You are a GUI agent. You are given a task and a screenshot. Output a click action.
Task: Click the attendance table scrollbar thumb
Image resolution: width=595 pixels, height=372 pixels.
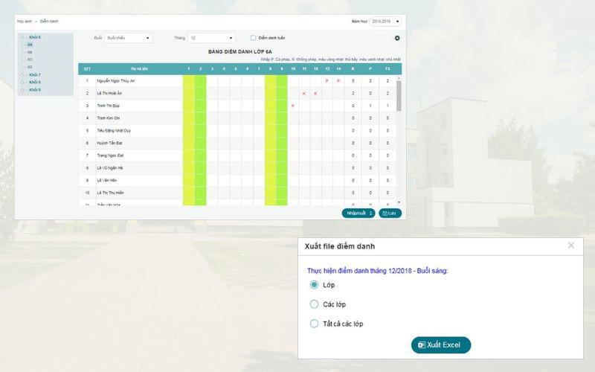pos(399,96)
